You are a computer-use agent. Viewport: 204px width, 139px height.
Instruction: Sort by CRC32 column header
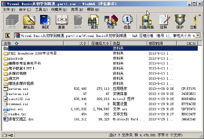click(187, 43)
